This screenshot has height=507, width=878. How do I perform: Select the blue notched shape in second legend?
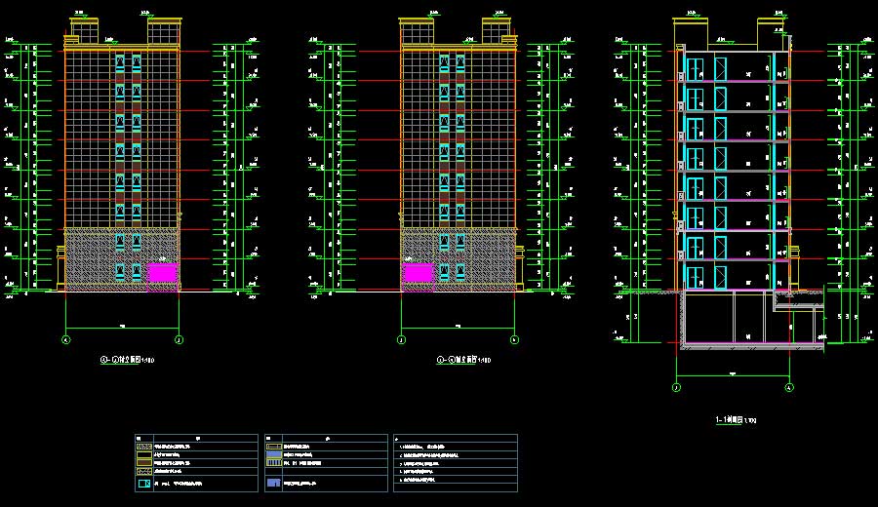274,483
